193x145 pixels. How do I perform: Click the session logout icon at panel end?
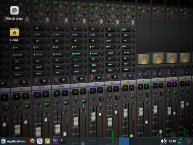[x=189, y=141]
